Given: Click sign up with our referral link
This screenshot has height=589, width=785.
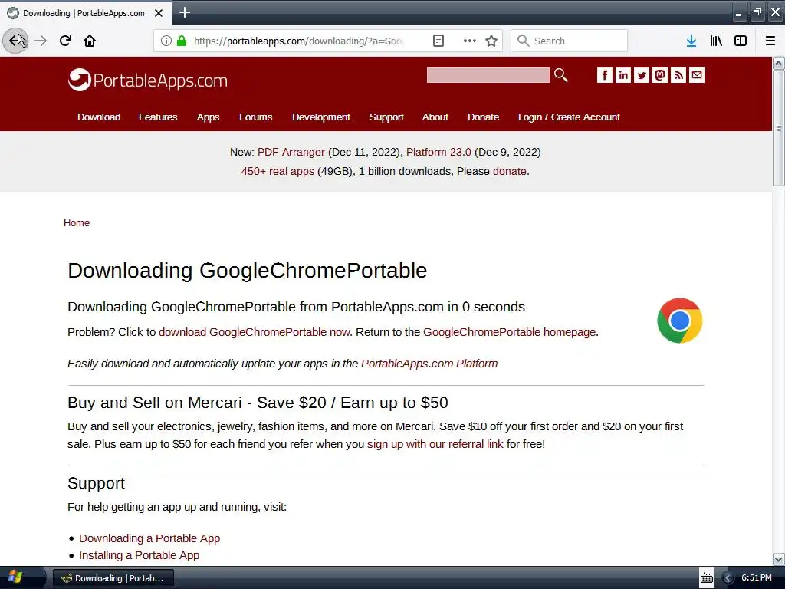Looking at the screenshot, I should point(435,444).
